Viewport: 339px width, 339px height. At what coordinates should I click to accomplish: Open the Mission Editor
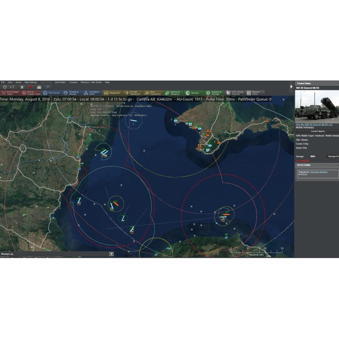tap(253, 93)
